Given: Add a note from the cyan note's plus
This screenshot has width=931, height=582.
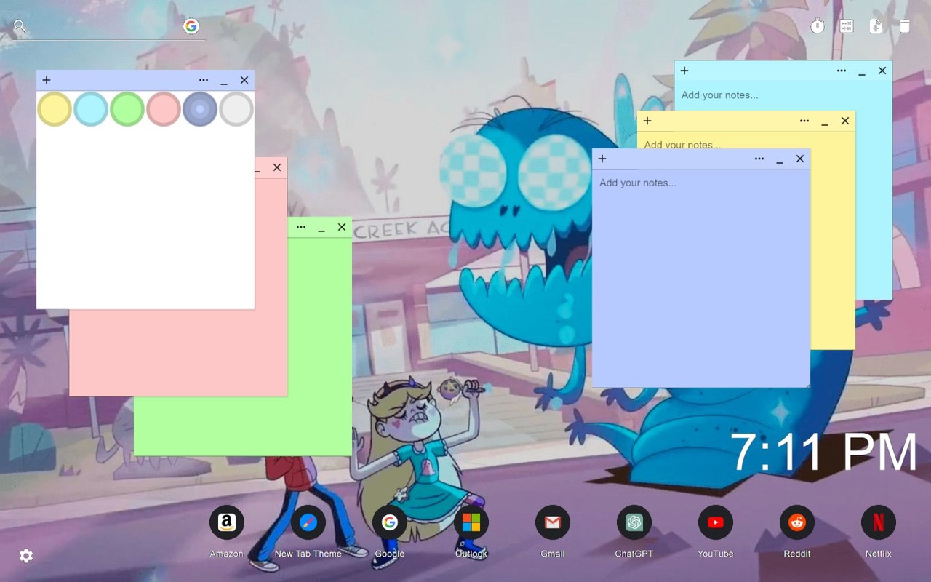Looking at the screenshot, I should click(684, 71).
